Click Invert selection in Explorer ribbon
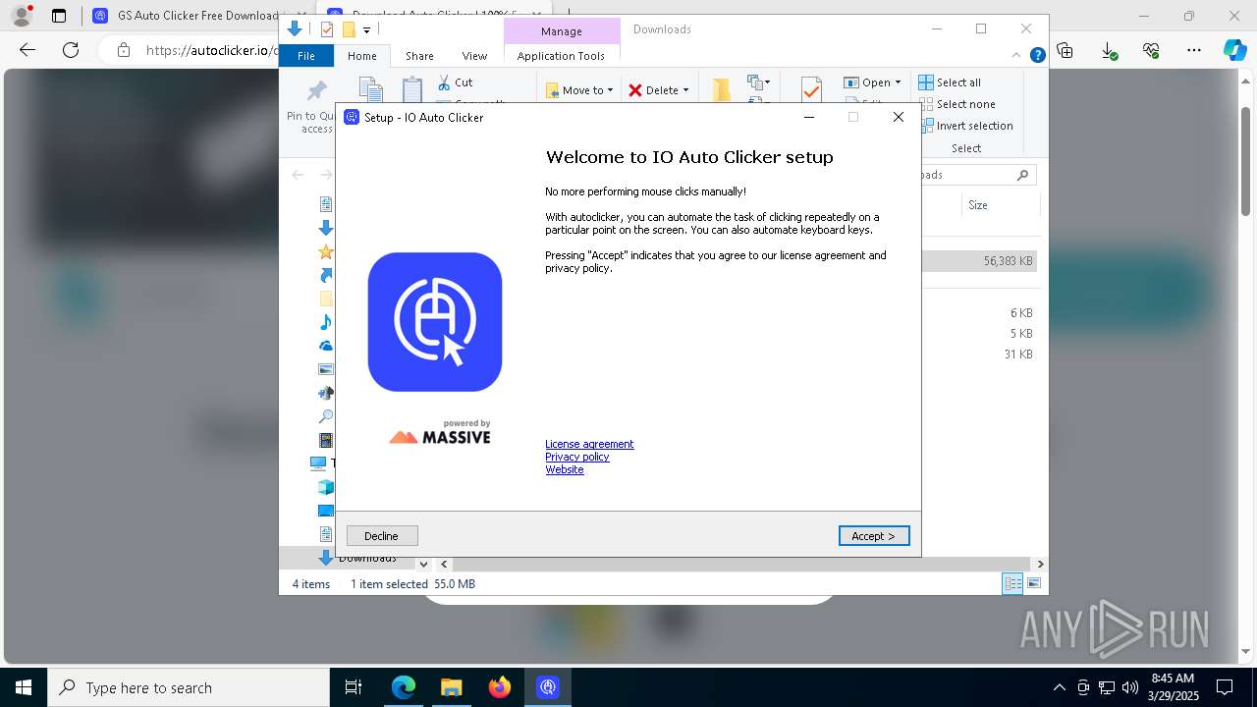The width and height of the screenshot is (1257, 707). pos(965,126)
